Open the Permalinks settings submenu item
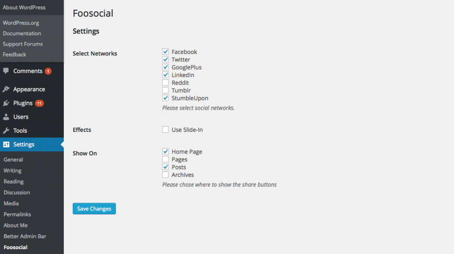This screenshot has height=254, width=454. click(x=17, y=215)
